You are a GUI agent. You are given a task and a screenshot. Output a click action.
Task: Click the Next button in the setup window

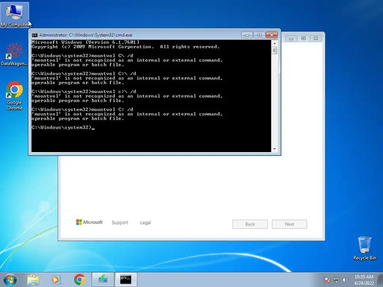click(289, 224)
